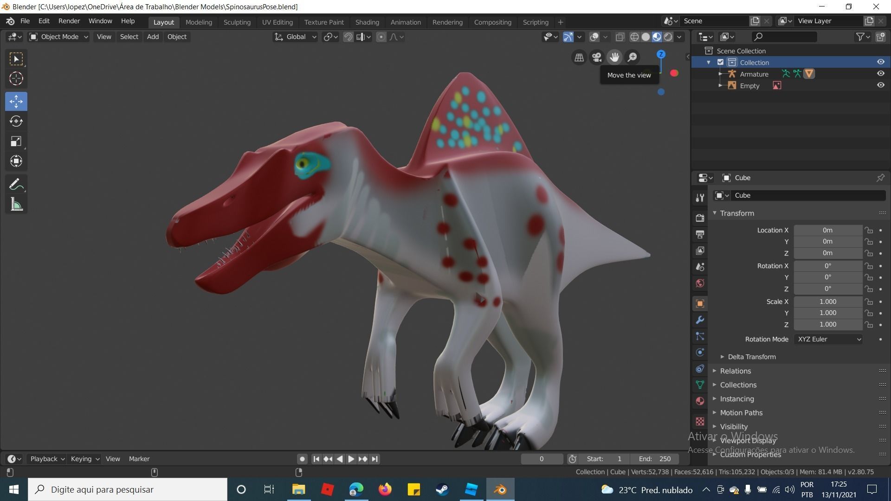The width and height of the screenshot is (891, 501).
Task: Open the Texture properties tab
Action: click(x=700, y=421)
